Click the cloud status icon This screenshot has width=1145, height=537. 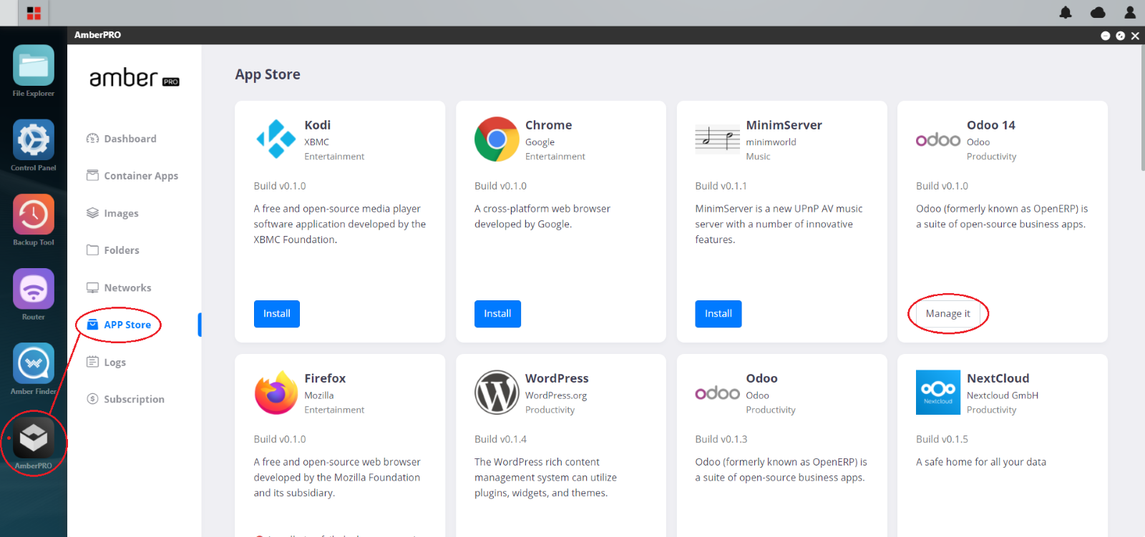tap(1098, 12)
